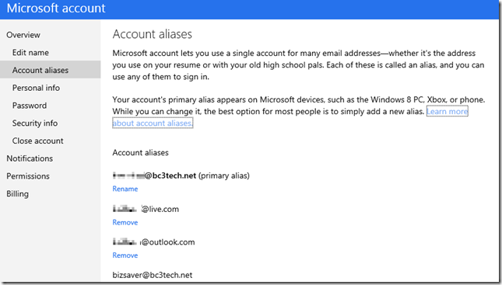Click the Account aliases list subheading
Image resolution: width=502 pixels, height=285 pixels.
[x=140, y=153]
